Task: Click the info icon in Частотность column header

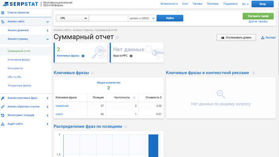Action: tap(134, 97)
